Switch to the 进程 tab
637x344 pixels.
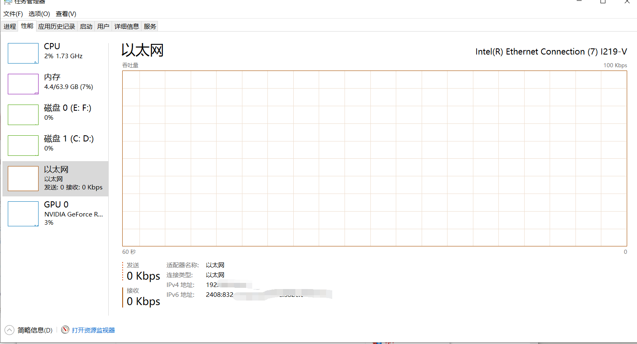[10, 27]
